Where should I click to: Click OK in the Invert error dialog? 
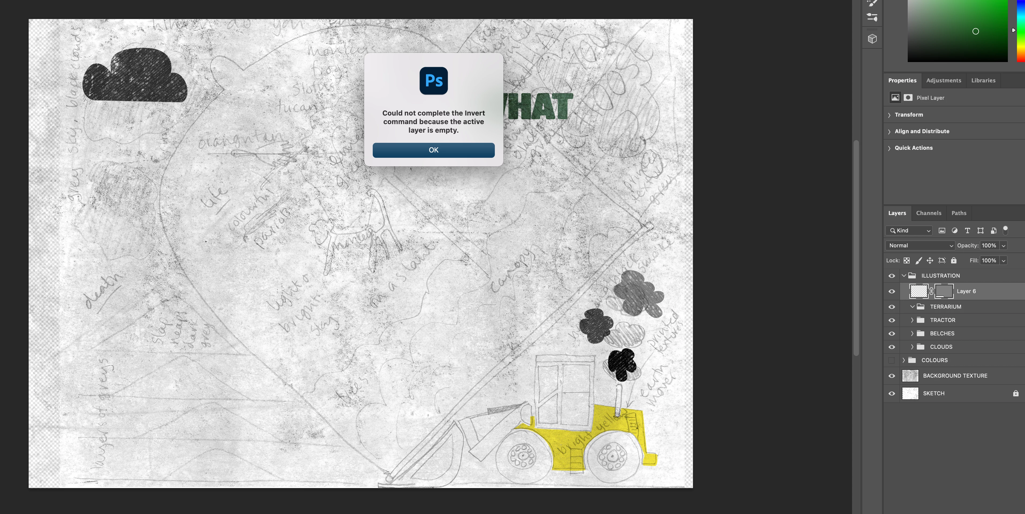(x=433, y=150)
